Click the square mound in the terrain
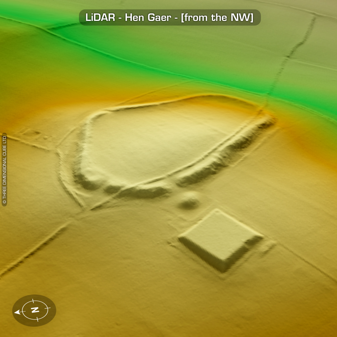 point(221,240)
